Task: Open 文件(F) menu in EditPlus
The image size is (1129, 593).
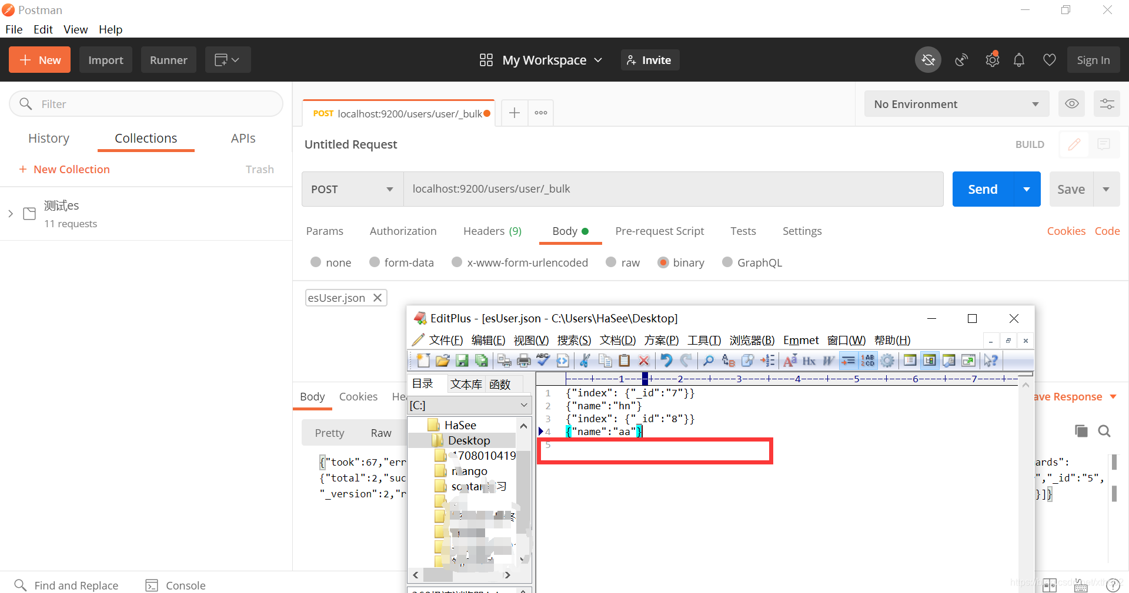Action: (446, 340)
